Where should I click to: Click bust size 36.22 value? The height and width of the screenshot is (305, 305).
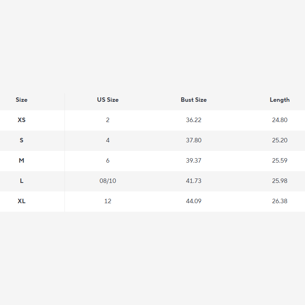[x=193, y=120]
